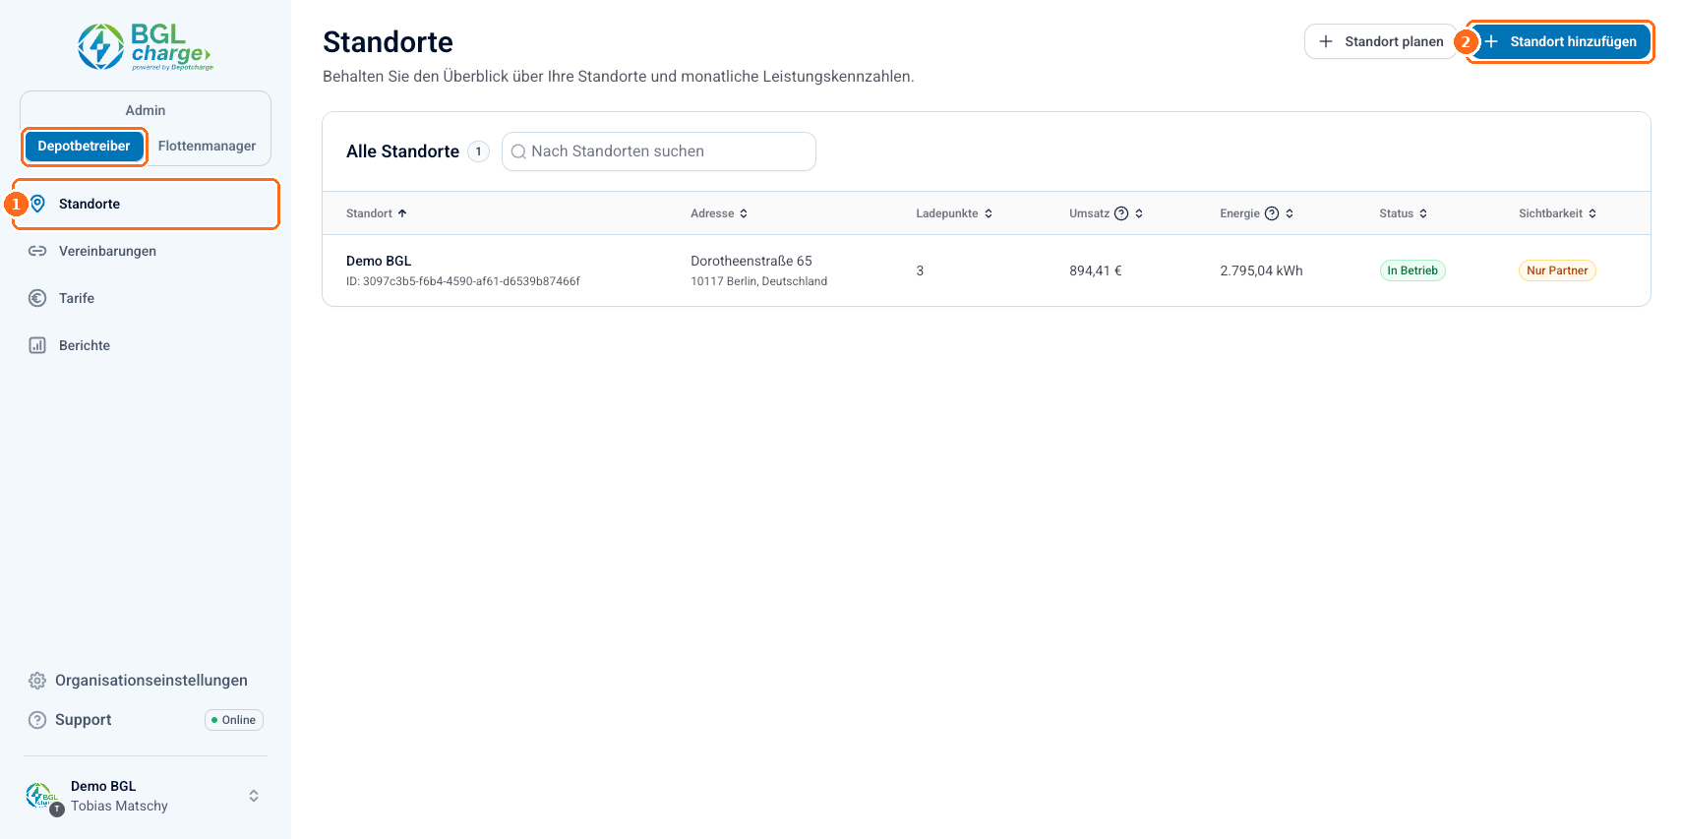Click the BGL charge logo
Image resolution: width=1682 pixels, height=839 pixels.
click(146, 47)
